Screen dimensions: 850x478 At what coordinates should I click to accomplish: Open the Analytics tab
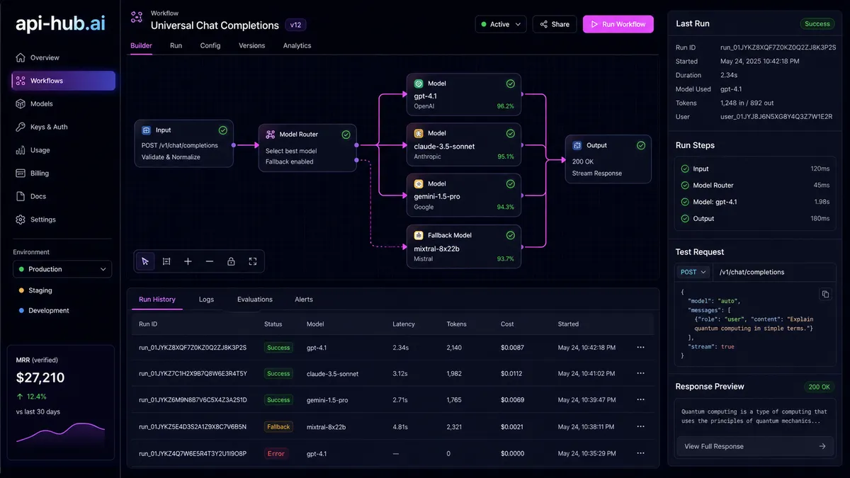tap(297, 45)
